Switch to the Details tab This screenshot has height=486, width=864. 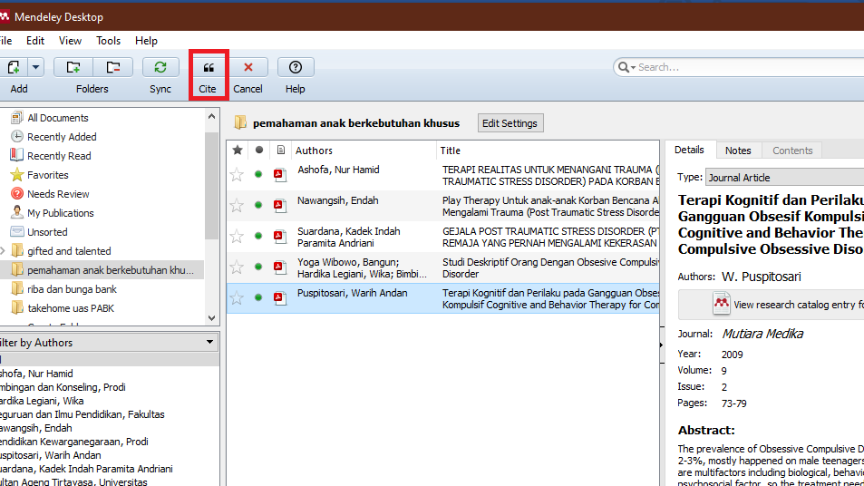[689, 150]
